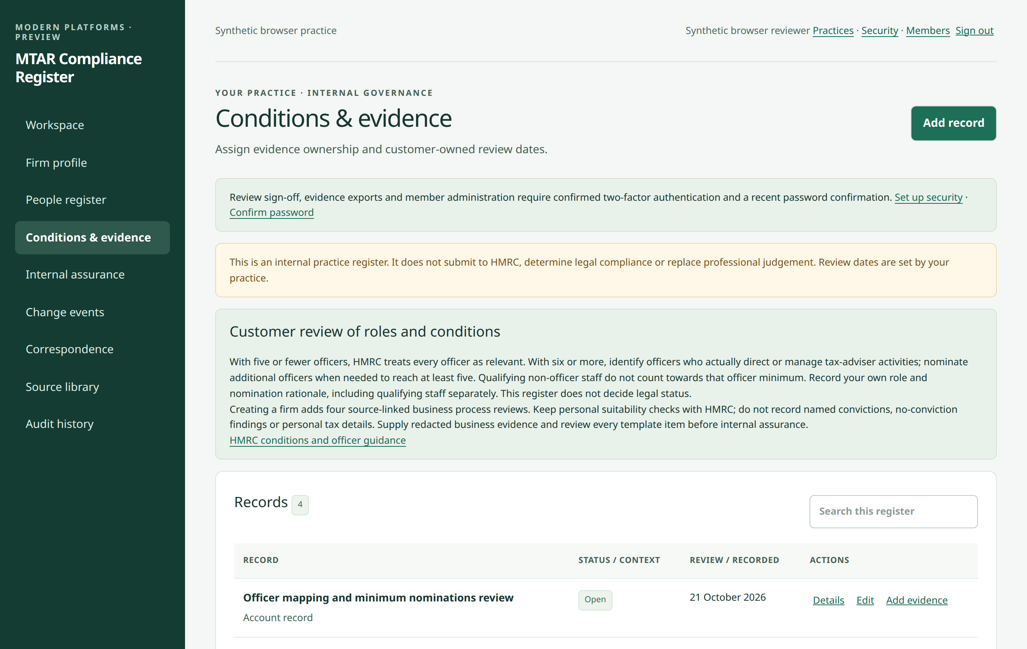Go to Firm profile in sidebar
This screenshot has height=649, width=1027.
(92, 163)
